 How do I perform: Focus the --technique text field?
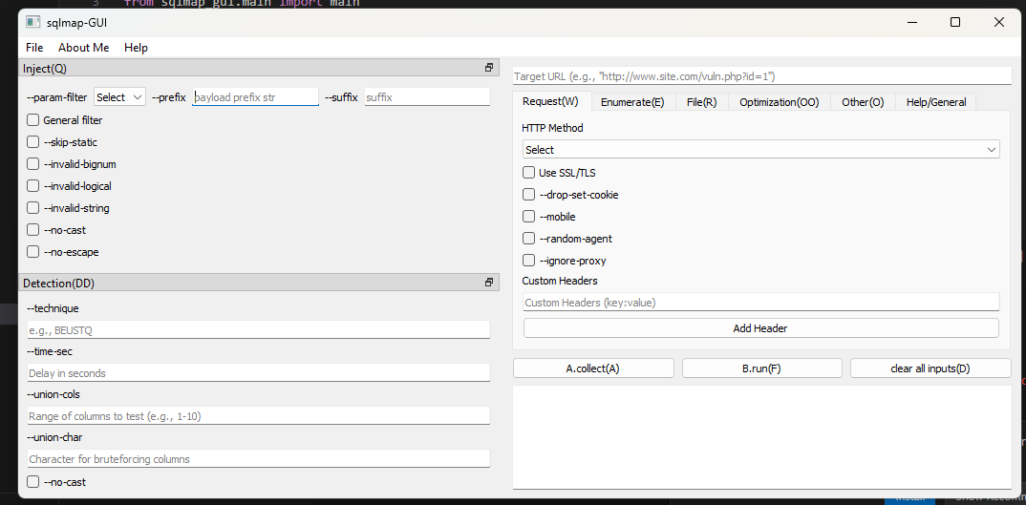258,329
